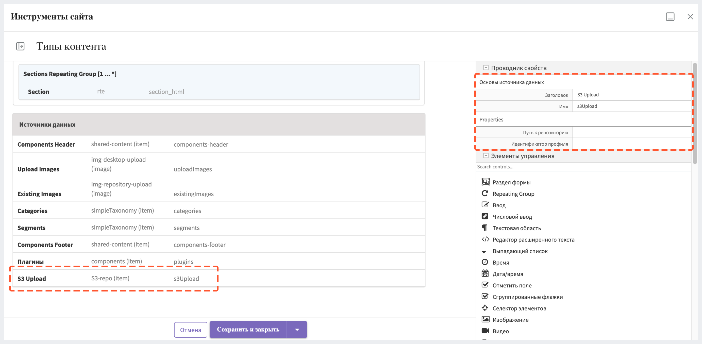Screen dimensions: 702x344
Task: Click the minimize dialog icon
Action: (x=670, y=17)
